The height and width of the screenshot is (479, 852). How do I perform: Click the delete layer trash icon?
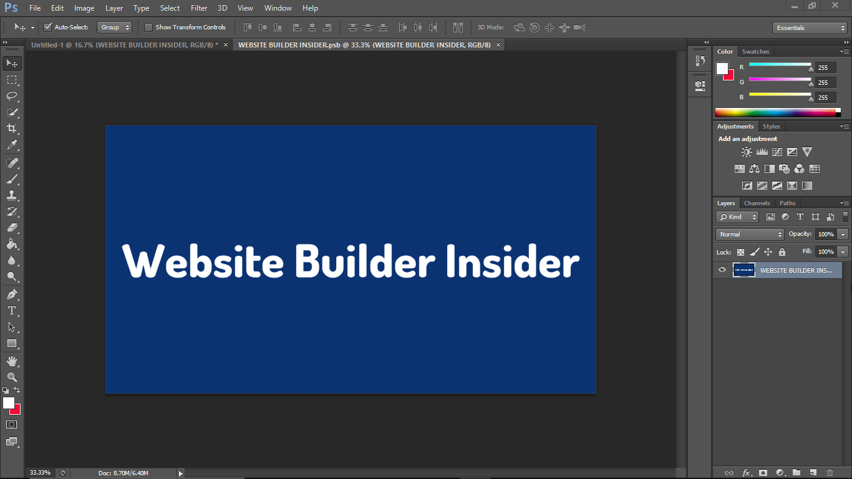tap(830, 473)
